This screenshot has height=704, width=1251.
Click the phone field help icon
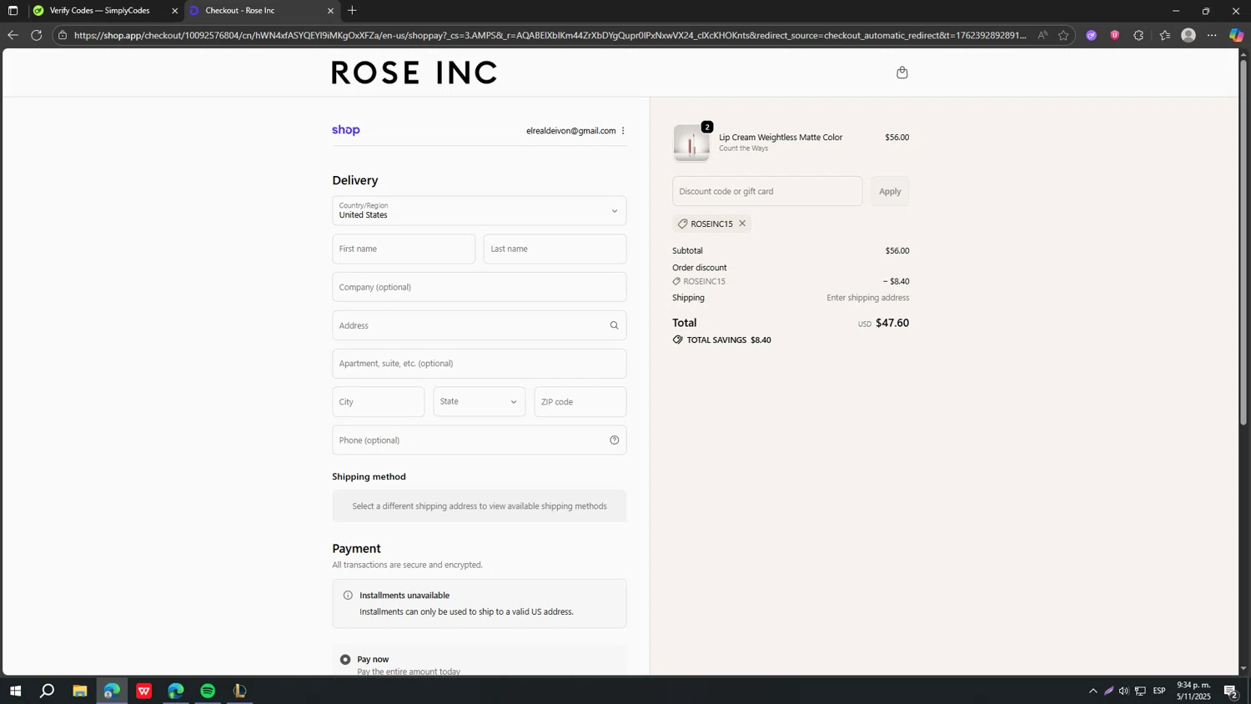(614, 440)
